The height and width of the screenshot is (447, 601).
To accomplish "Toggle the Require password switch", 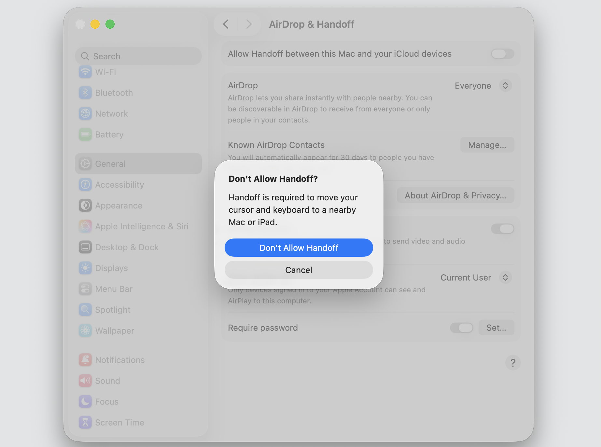I will (462, 328).
